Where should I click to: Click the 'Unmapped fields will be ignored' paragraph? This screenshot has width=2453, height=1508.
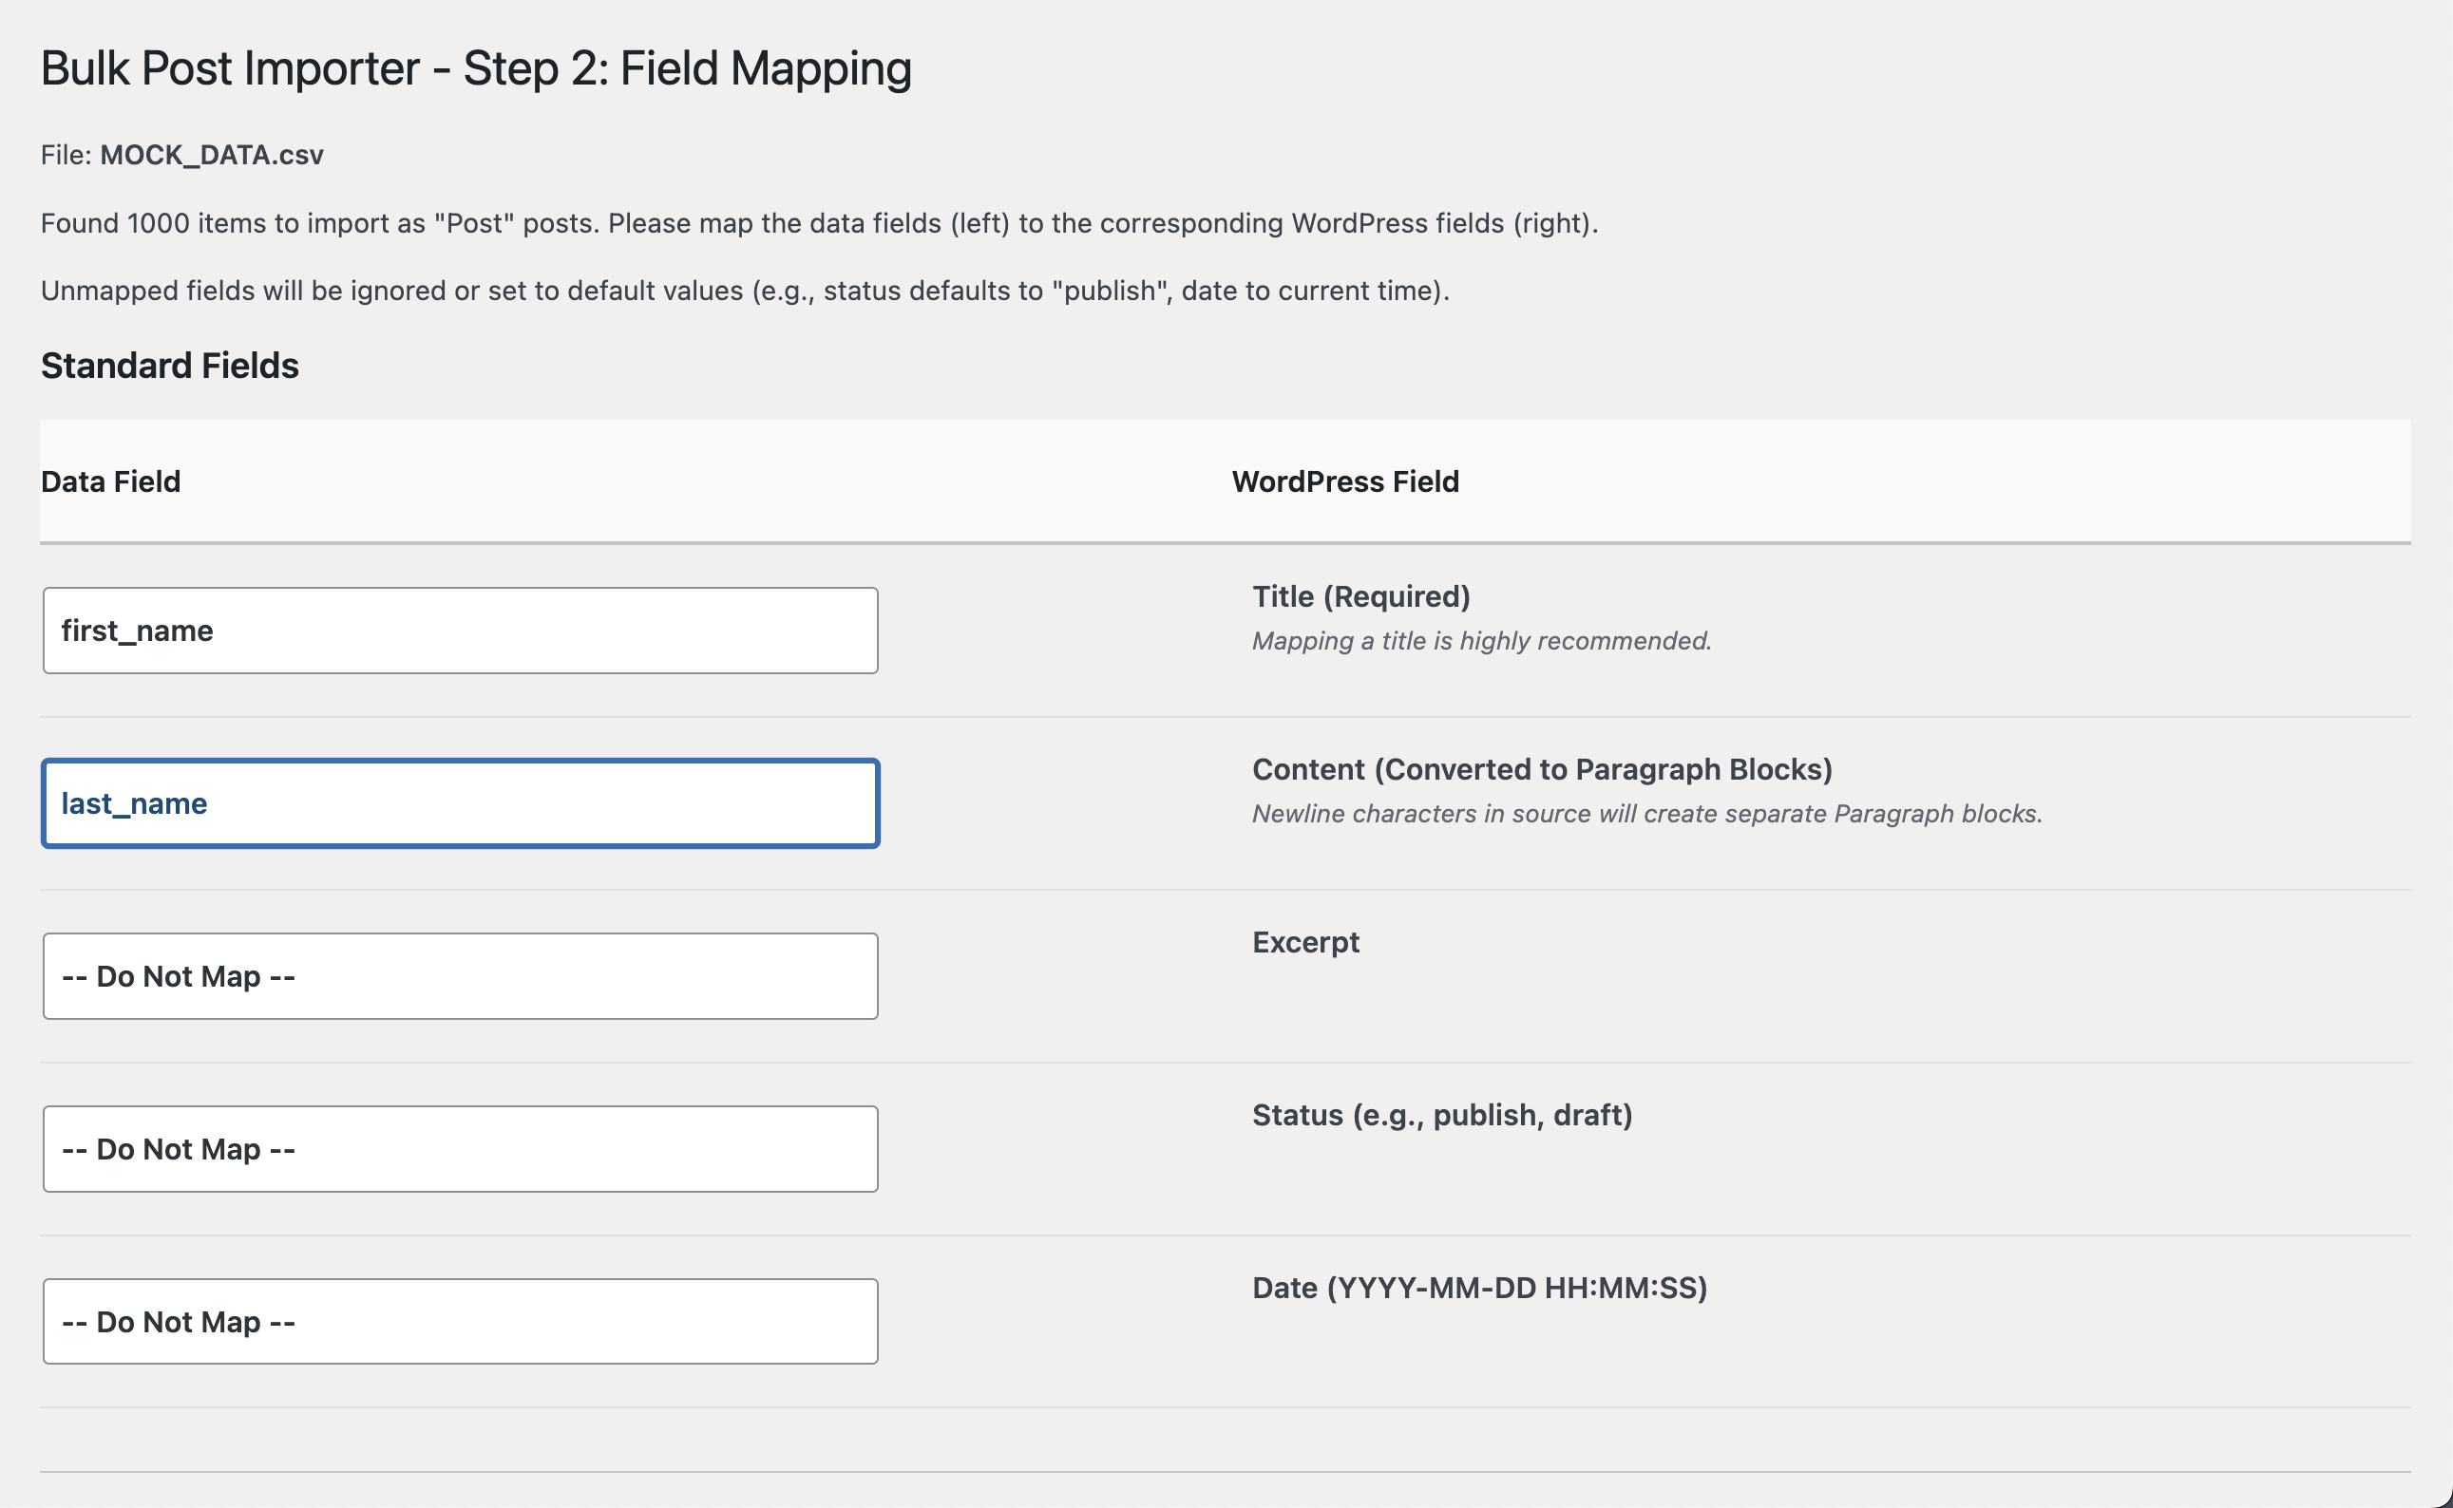pyautogui.click(x=744, y=291)
